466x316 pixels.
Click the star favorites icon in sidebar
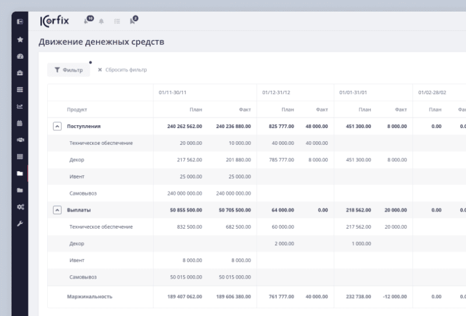[20, 40]
